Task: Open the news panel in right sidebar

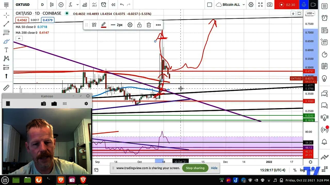Action: point(324,31)
